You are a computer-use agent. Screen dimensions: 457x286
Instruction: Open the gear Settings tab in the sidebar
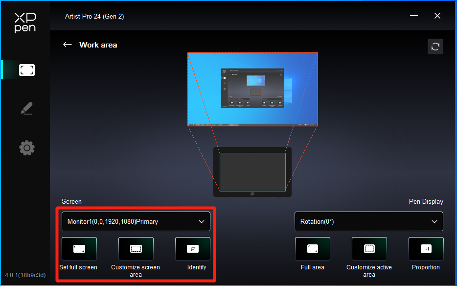click(x=27, y=147)
